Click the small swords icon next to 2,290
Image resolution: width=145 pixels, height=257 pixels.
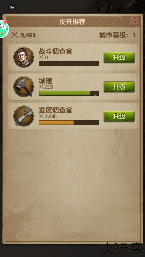click(41, 116)
